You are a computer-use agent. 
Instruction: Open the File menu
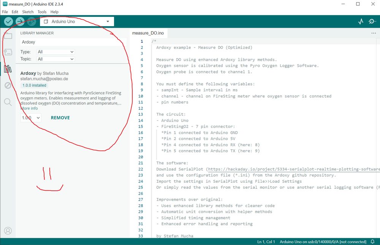tap(5, 12)
